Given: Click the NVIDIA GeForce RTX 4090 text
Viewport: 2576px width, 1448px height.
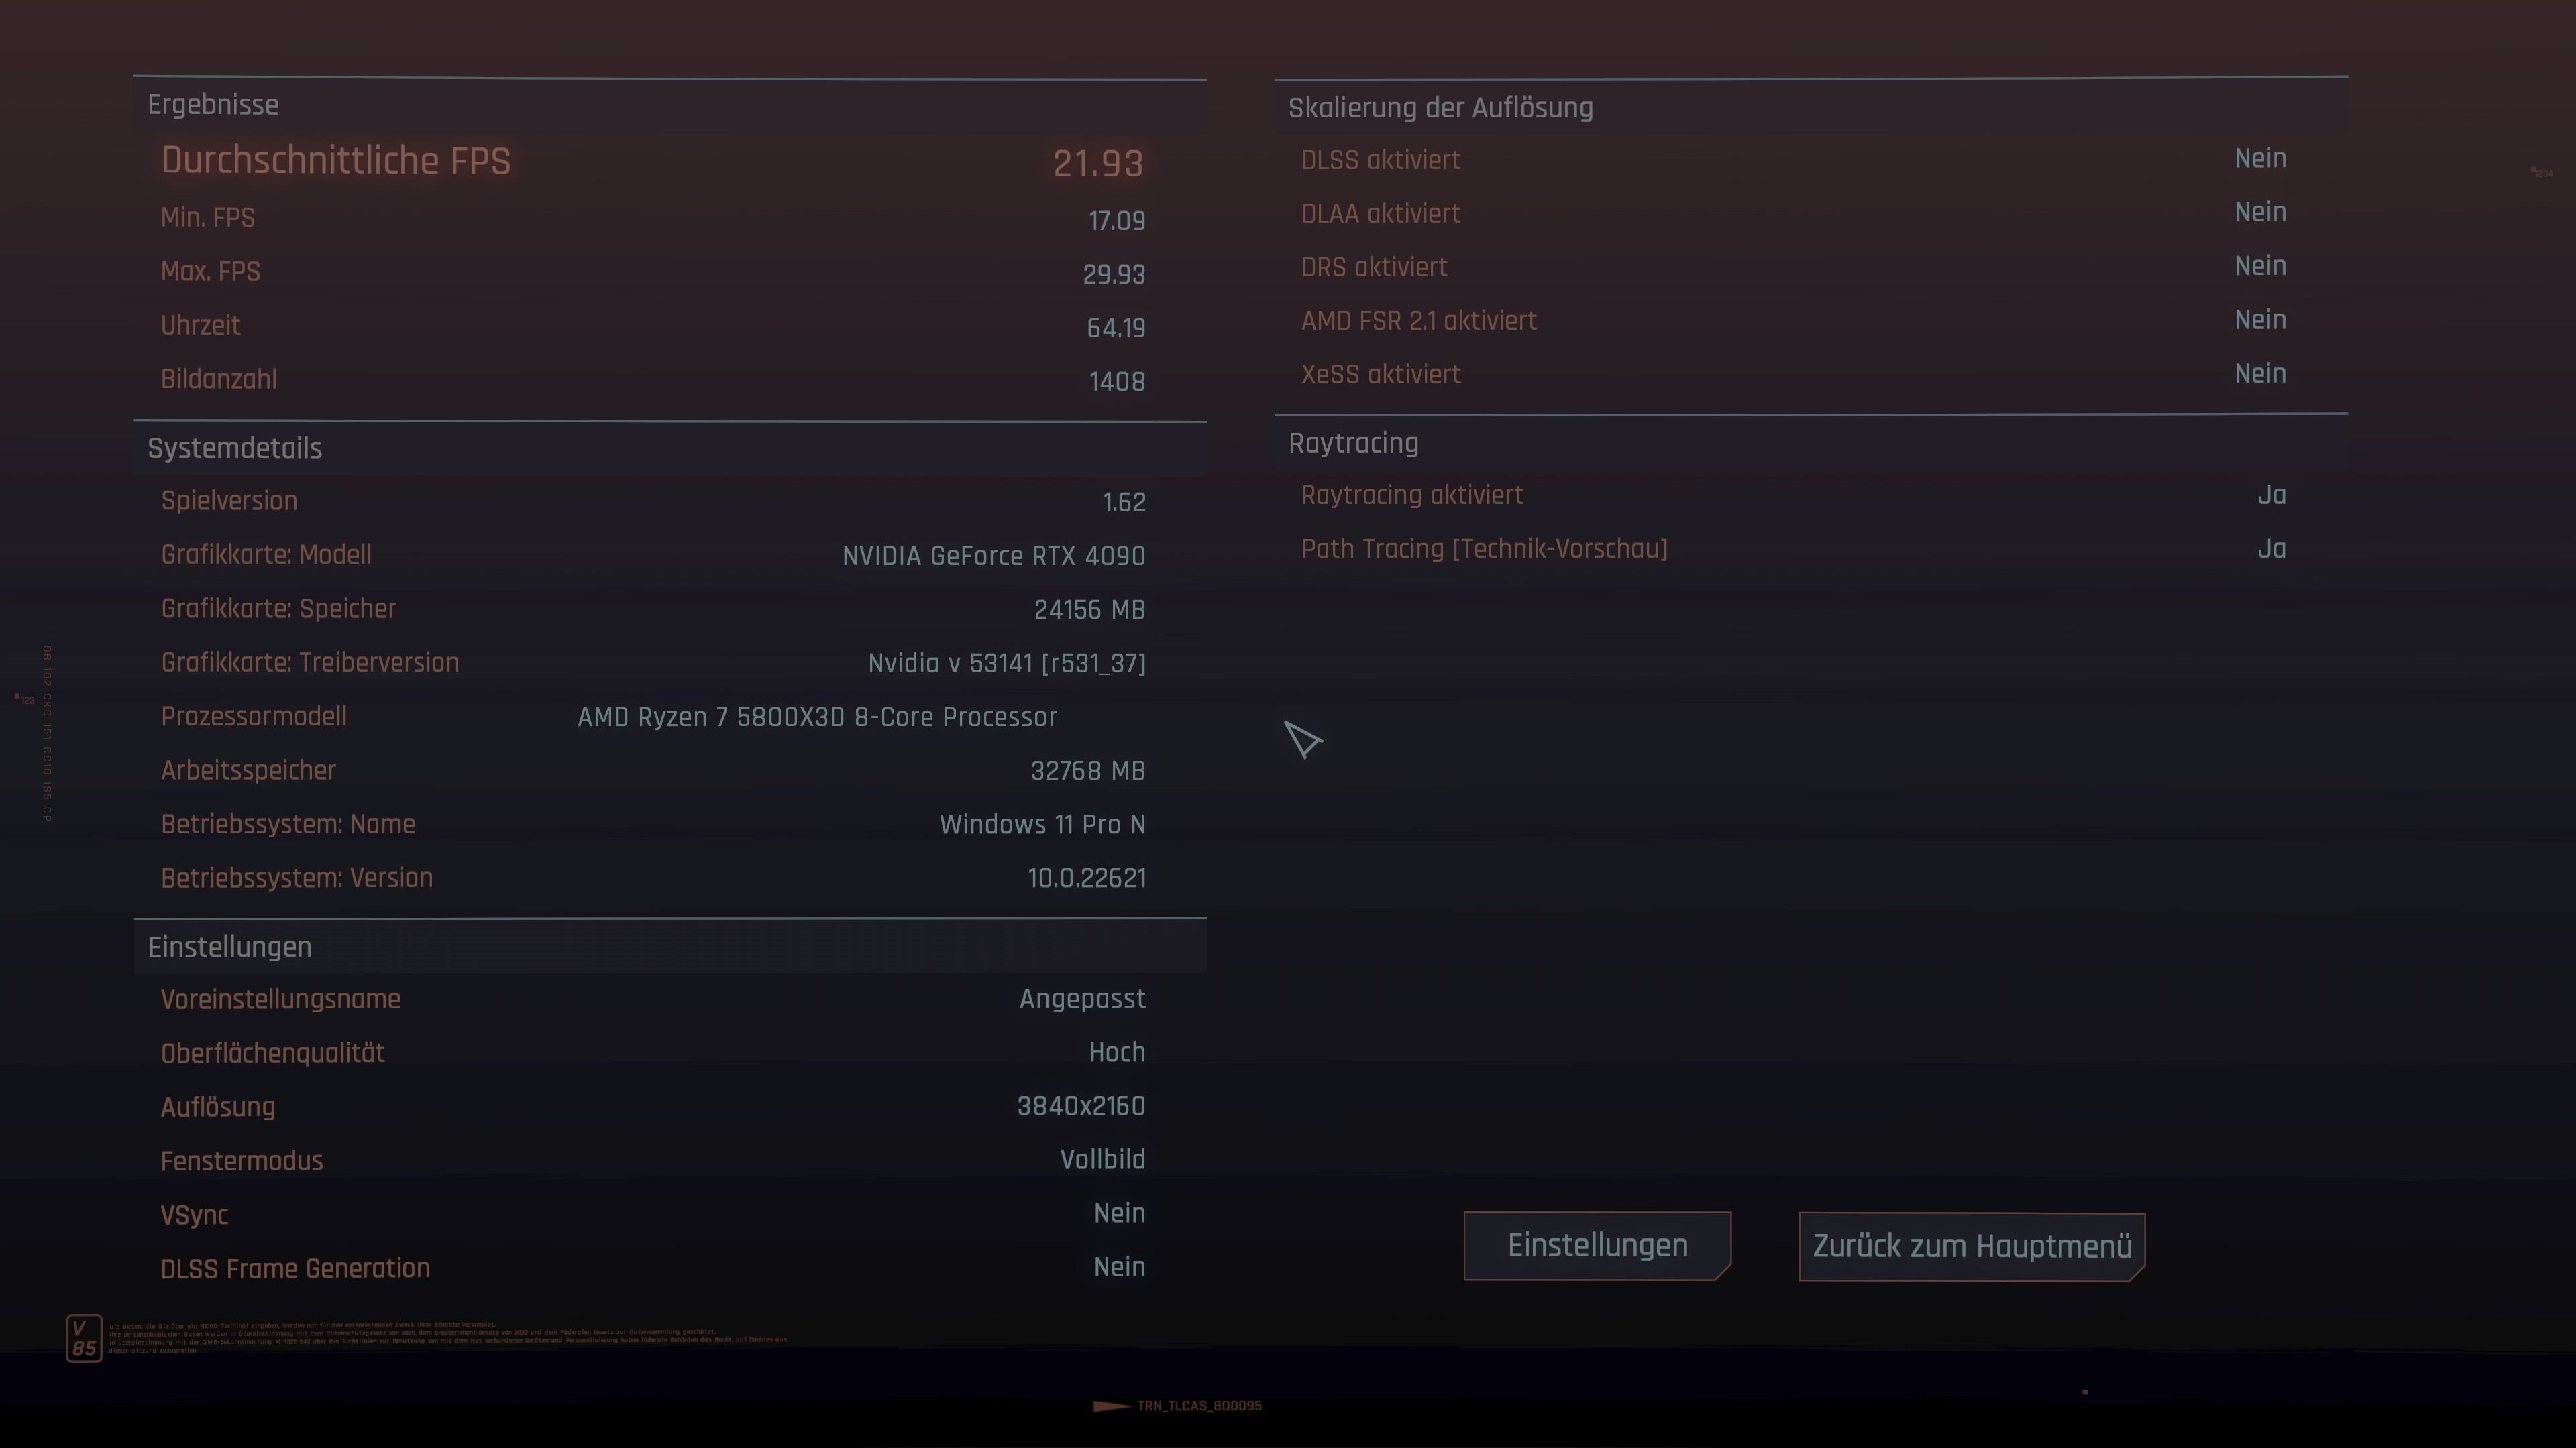Looking at the screenshot, I should pos(993,556).
